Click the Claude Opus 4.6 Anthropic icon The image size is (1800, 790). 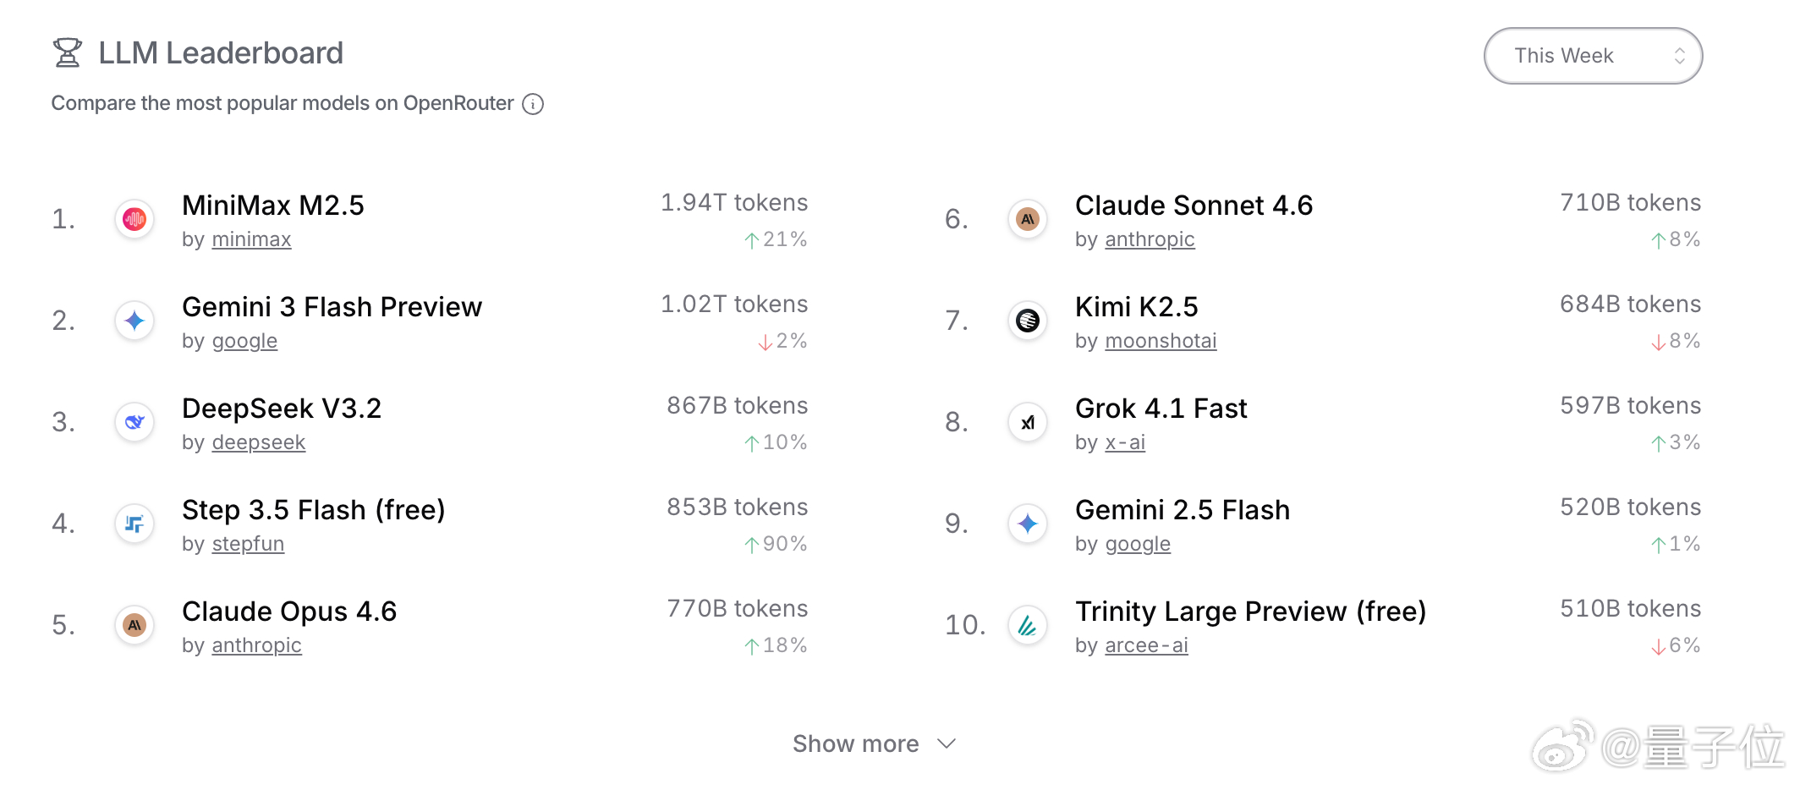pos(134,626)
